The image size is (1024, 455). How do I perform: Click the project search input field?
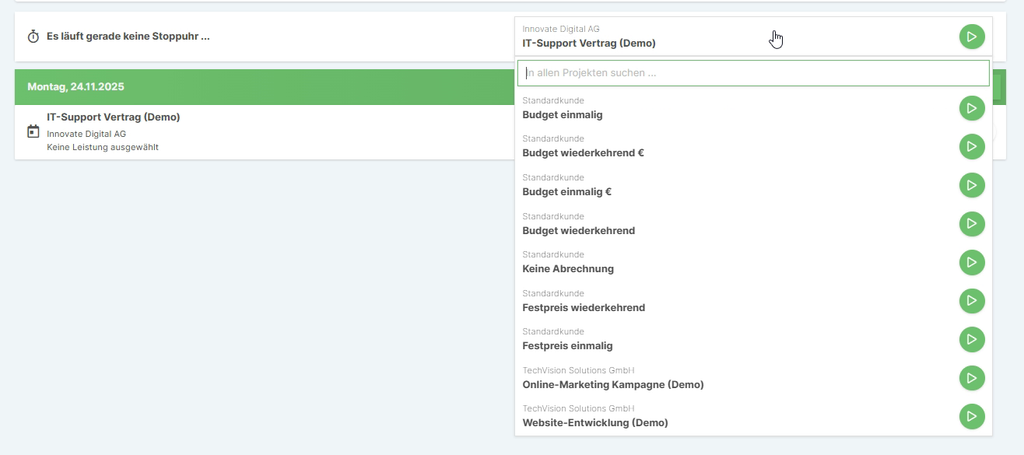[x=752, y=73]
